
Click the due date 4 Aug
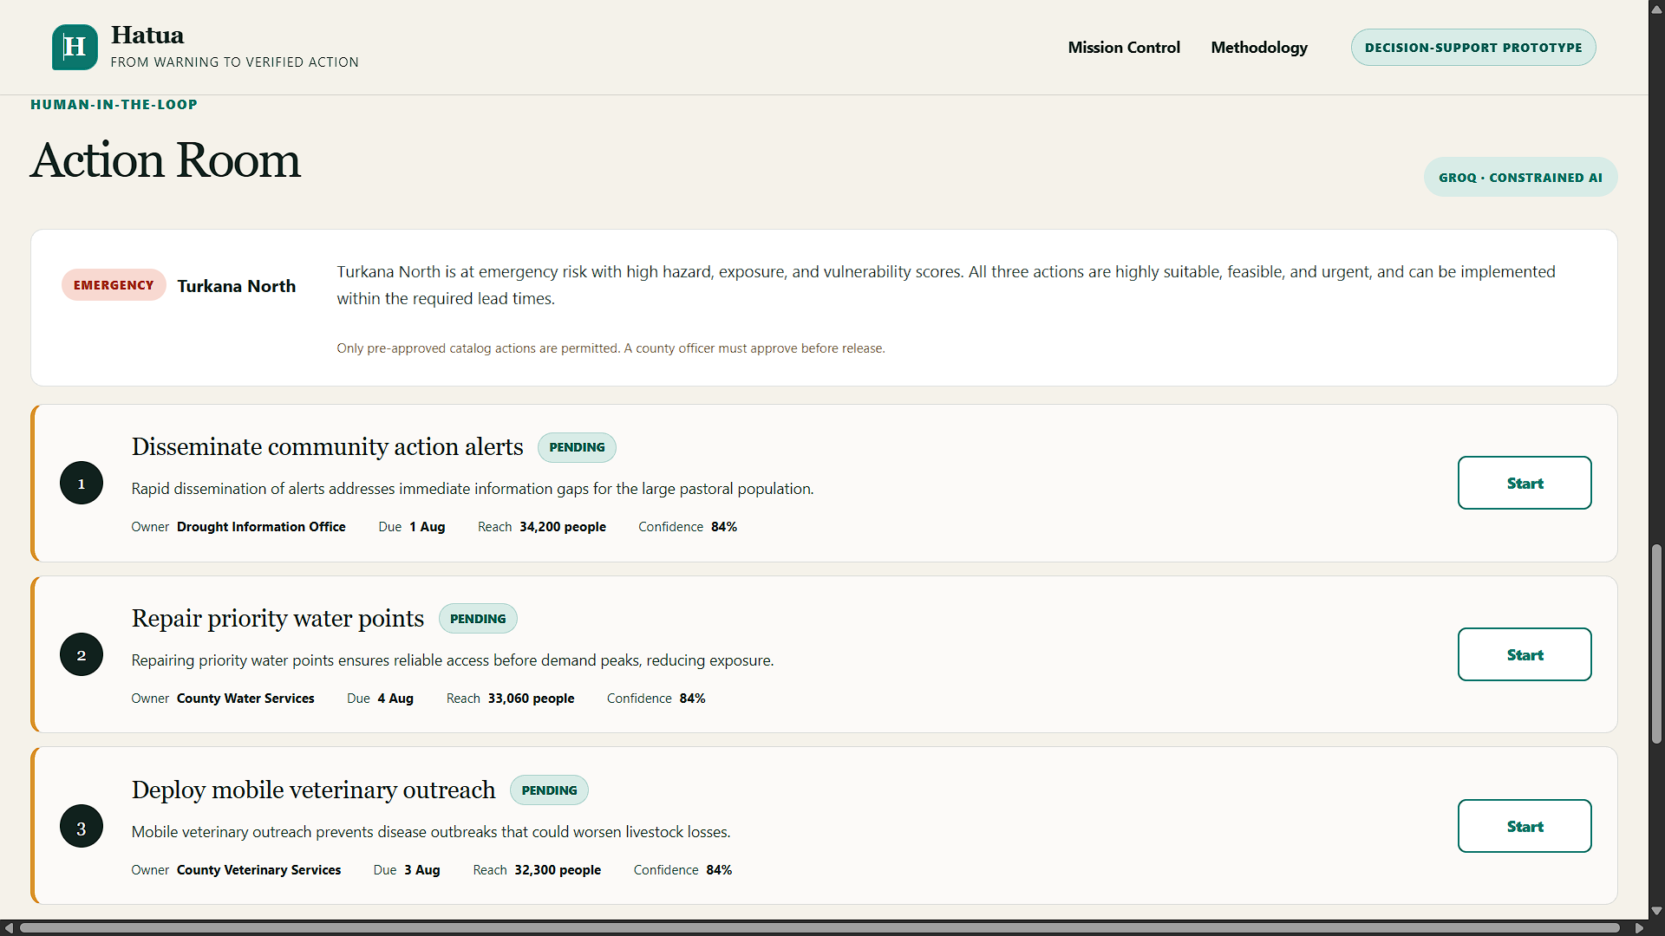point(395,699)
